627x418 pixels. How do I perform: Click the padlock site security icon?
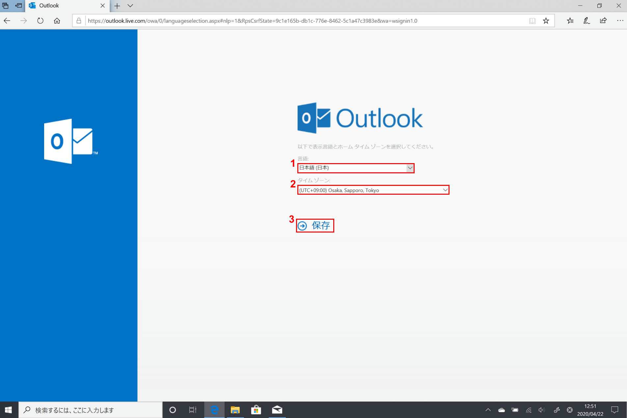click(79, 21)
